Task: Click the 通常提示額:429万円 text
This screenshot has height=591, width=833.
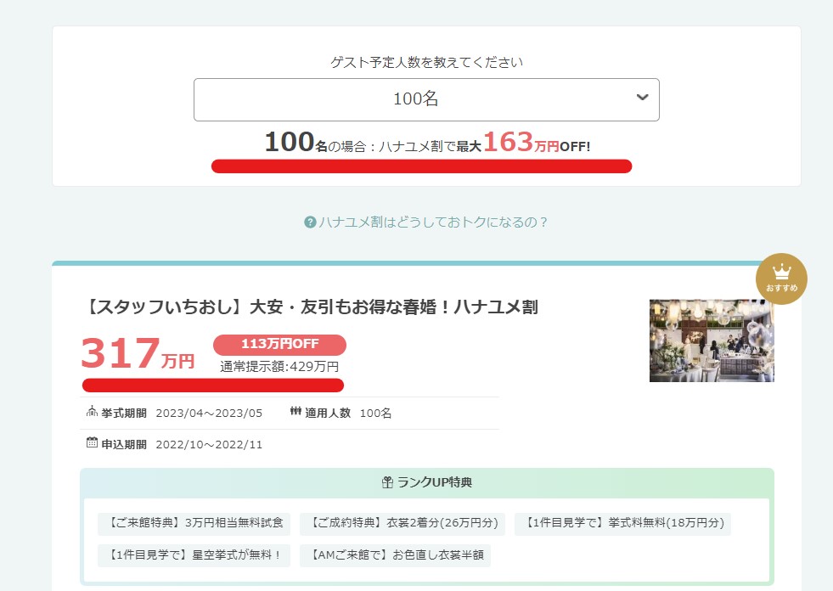Action: (x=279, y=367)
